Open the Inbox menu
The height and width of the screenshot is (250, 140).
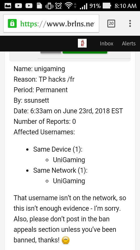106,44
